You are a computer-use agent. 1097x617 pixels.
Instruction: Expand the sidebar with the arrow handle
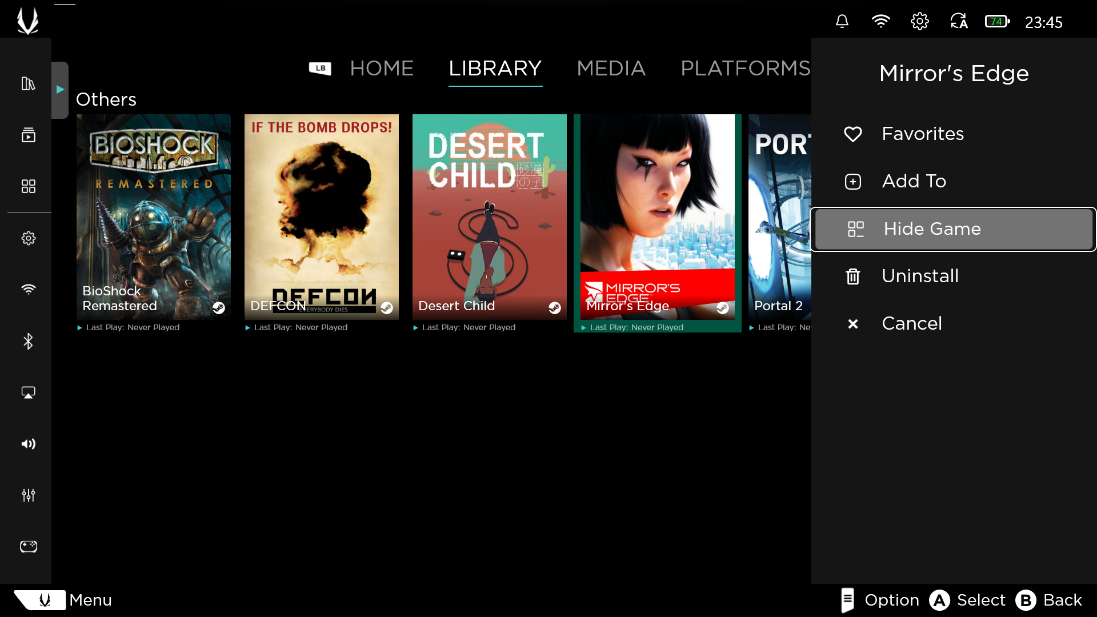60,90
